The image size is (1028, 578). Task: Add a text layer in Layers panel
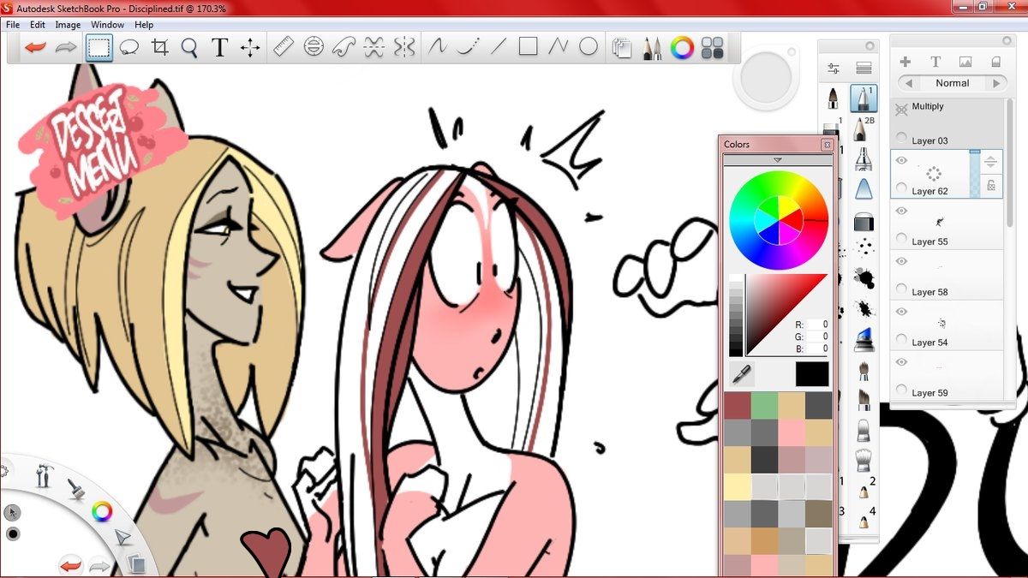coord(935,62)
